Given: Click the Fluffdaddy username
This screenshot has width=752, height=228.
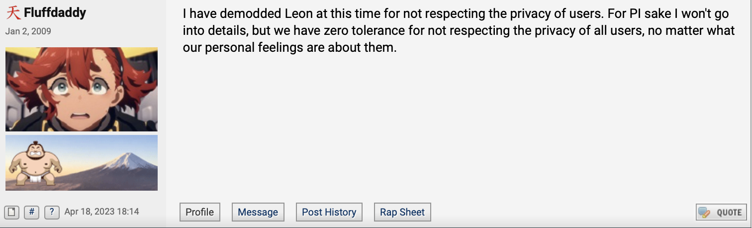Looking at the screenshot, I should coord(55,12).
